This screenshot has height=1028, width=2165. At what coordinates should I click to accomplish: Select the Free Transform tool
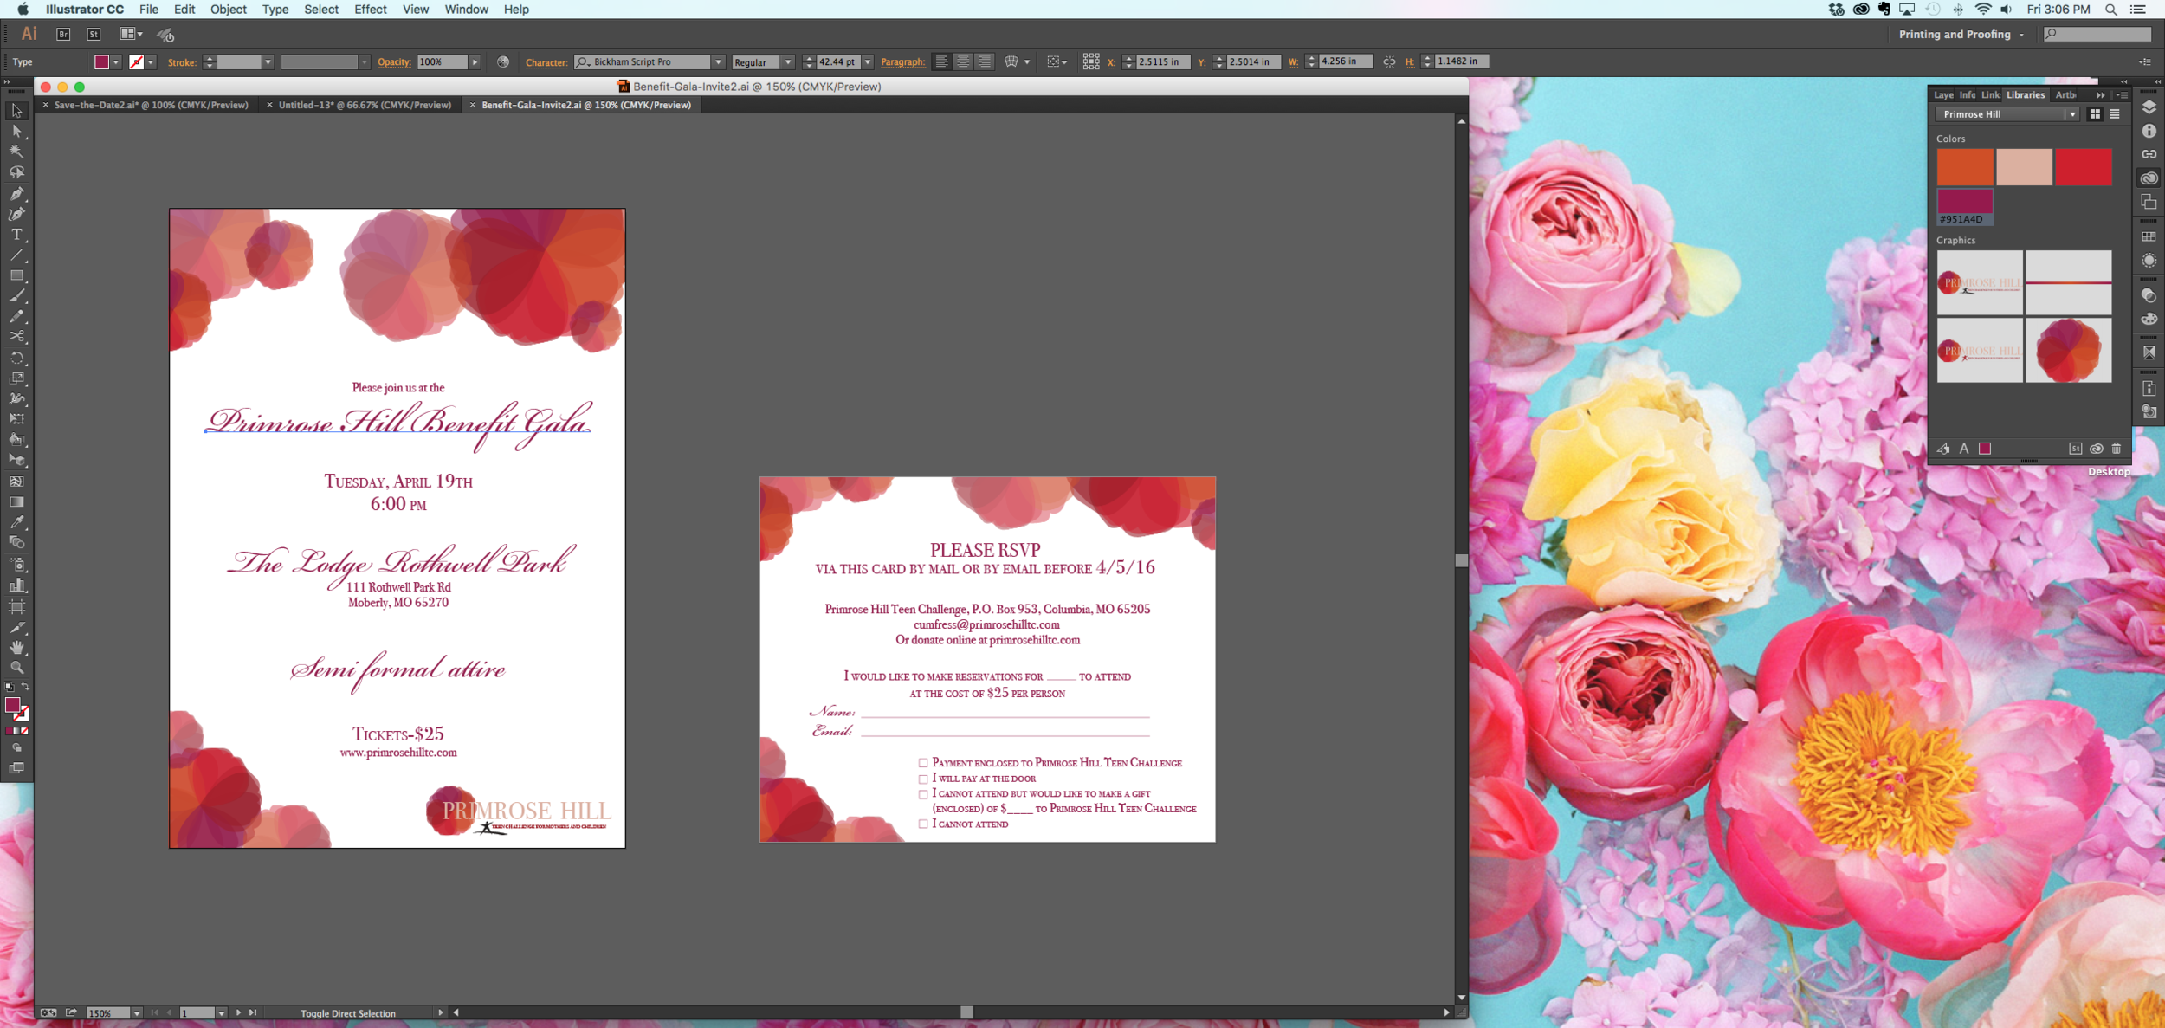click(16, 419)
